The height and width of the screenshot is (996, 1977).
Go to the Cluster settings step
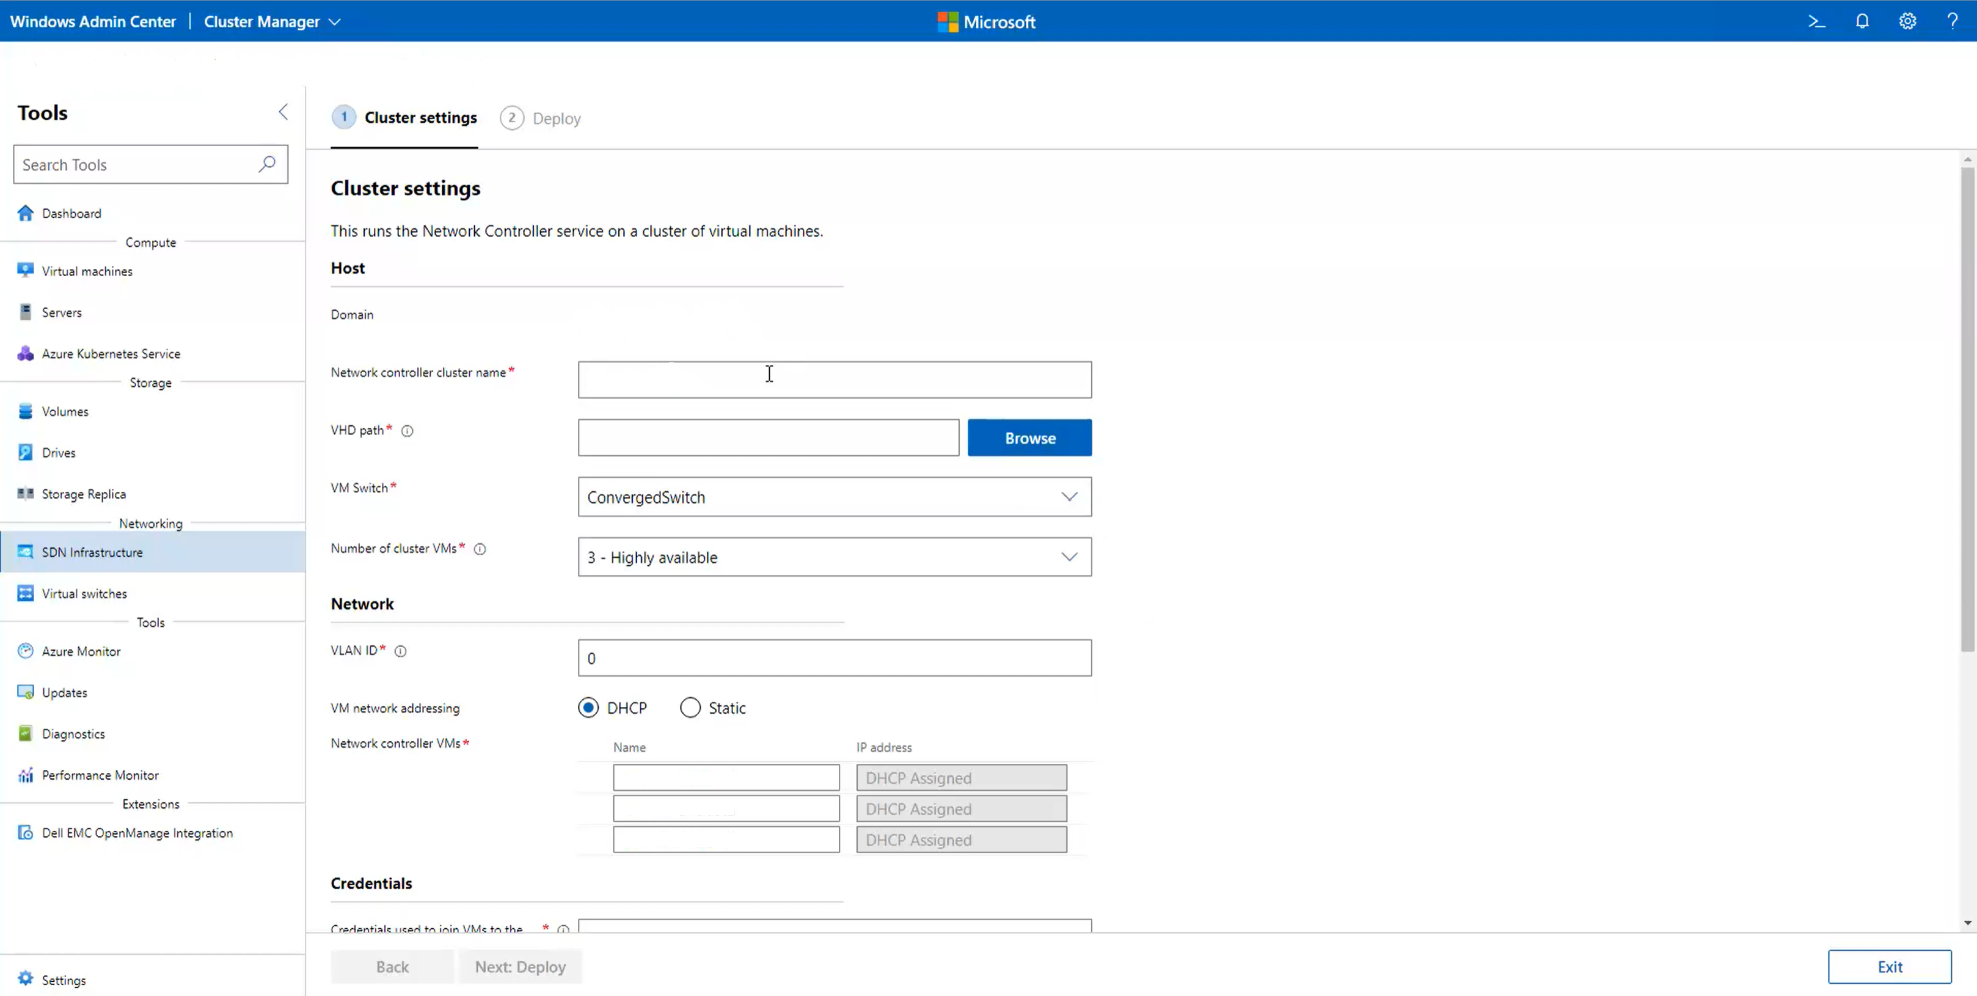pyautogui.click(x=404, y=117)
